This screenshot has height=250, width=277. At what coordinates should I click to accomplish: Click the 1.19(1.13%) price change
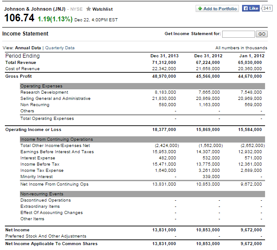tap(55, 19)
